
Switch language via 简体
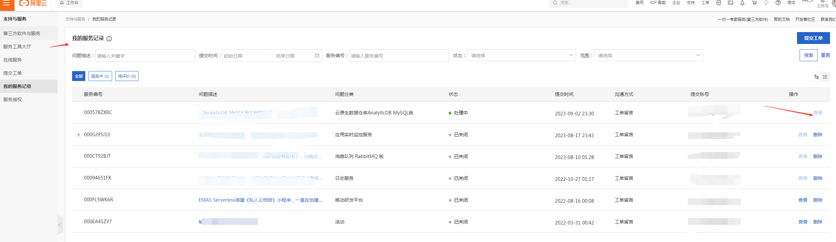pos(791,3)
